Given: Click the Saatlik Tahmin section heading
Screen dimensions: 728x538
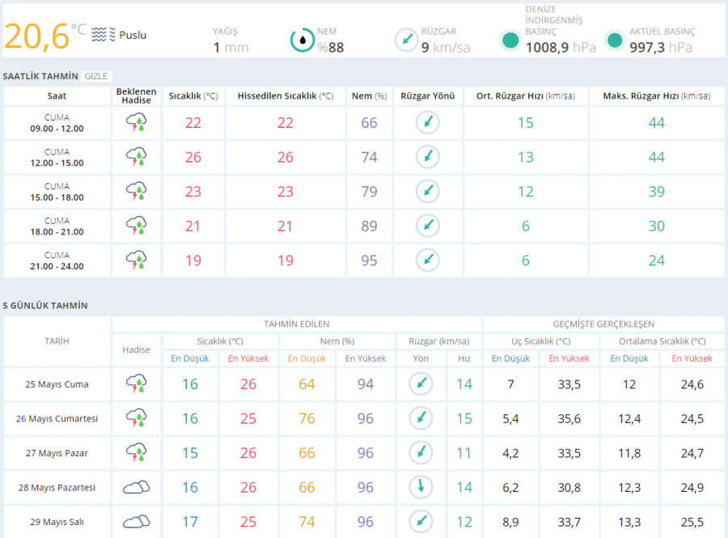Looking at the screenshot, I should coord(40,76).
